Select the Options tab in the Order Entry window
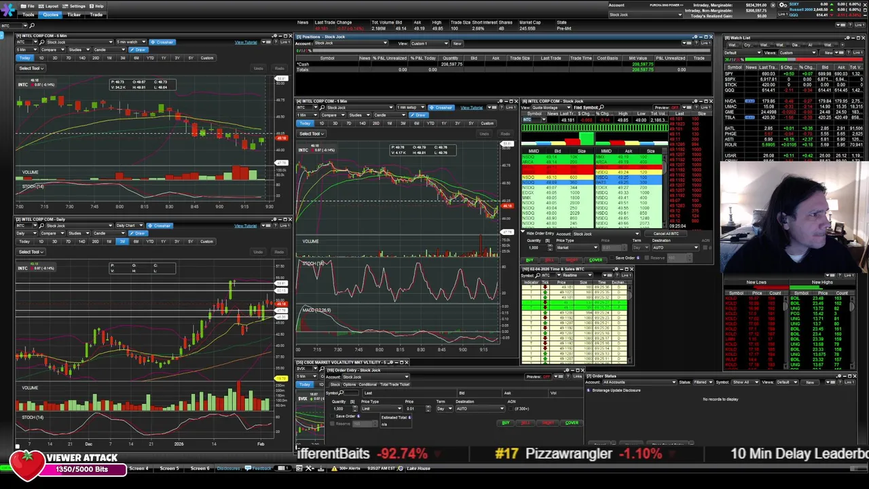The width and height of the screenshot is (869, 489). (350, 385)
